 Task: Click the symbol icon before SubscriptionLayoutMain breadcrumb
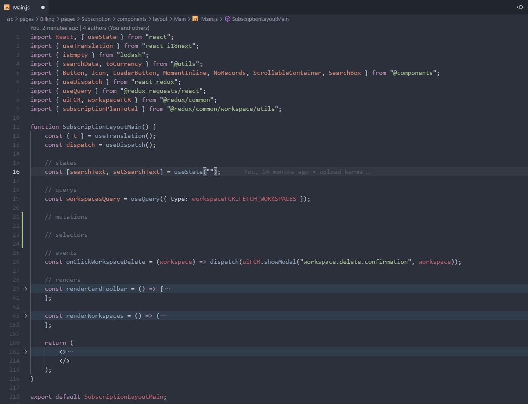(x=228, y=19)
